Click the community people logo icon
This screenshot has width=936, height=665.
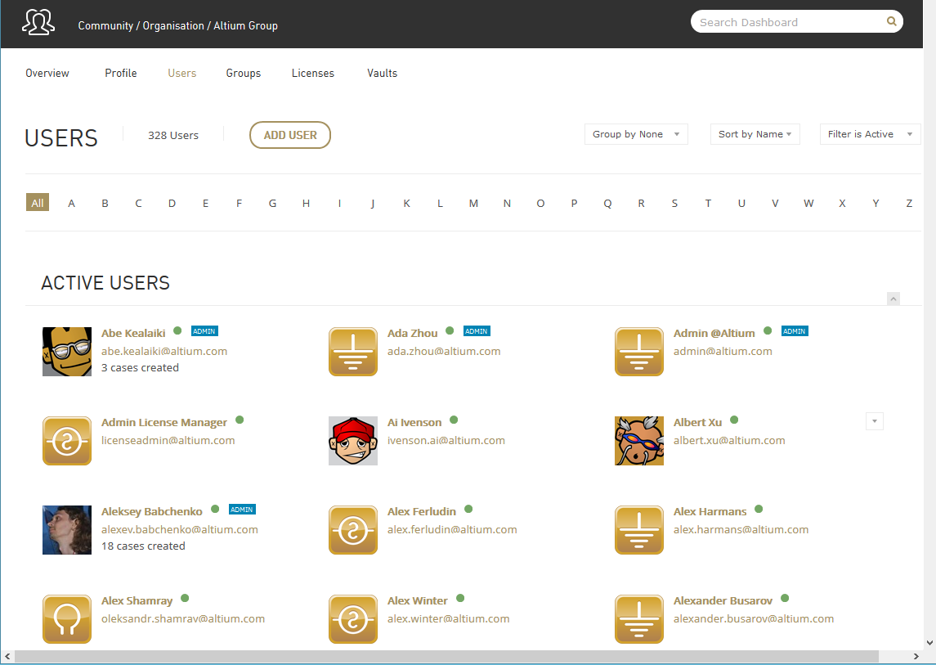pyautogui.click(x=38, y=23)
